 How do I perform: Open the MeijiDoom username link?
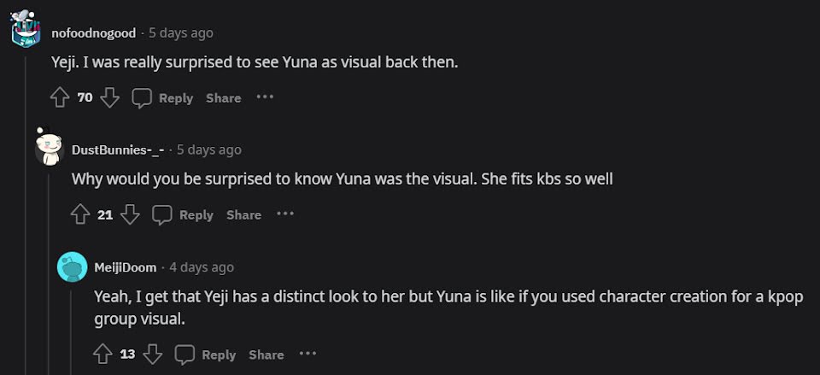point(126,267)
